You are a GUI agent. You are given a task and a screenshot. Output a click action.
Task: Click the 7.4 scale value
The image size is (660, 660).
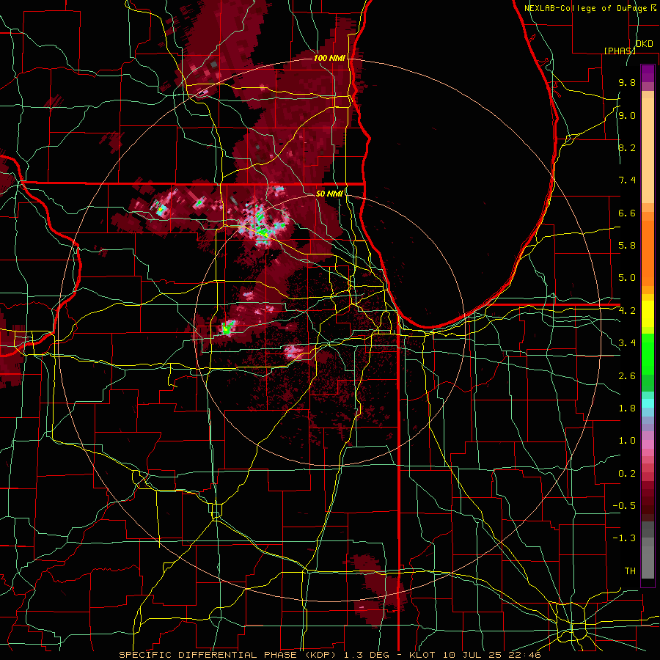tap(627, 180)
